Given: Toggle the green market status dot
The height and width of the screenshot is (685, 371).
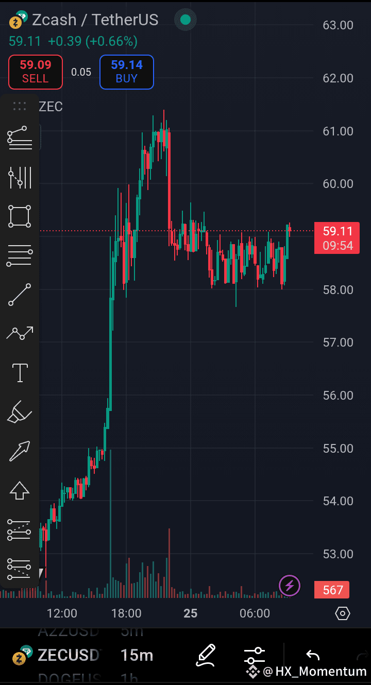Looking at the screenshot, I should (185, 20).
